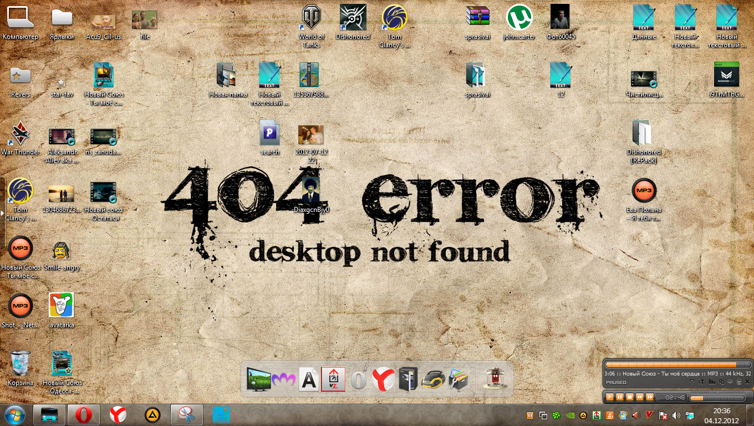Open the Компьютер desktop icon
The width and height of the screenshot is (754, 426).
coord(20,22)
